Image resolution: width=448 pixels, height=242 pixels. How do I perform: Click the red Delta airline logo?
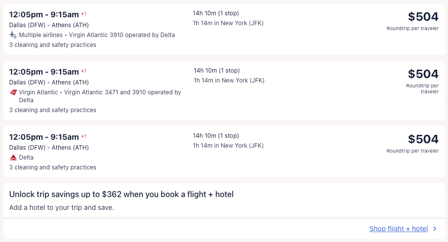click(x=13, y=158)
